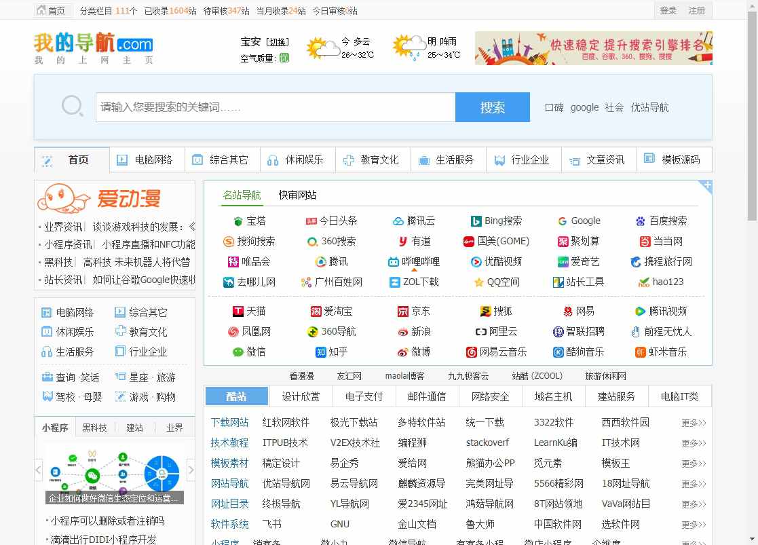Click the 360搜索 icon
This screenshot has height=545, width=758.
pyautogui.click(x=312, y=242)
